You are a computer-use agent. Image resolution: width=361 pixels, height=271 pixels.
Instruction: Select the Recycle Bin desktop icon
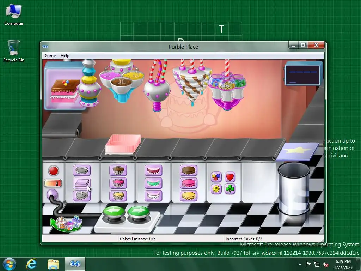click(x=14, y=51)
